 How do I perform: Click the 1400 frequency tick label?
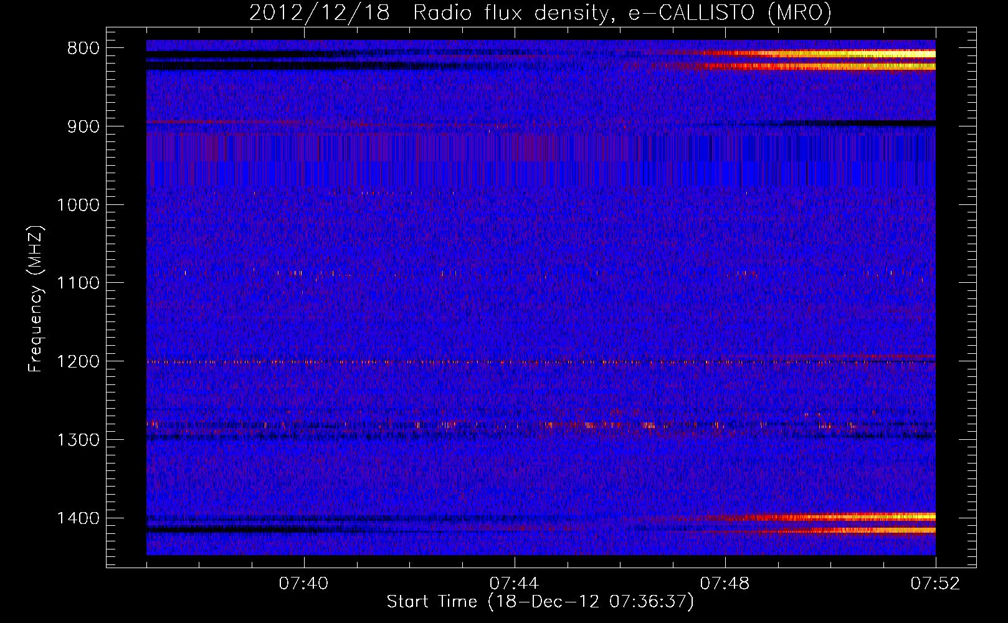click(78, 518)
